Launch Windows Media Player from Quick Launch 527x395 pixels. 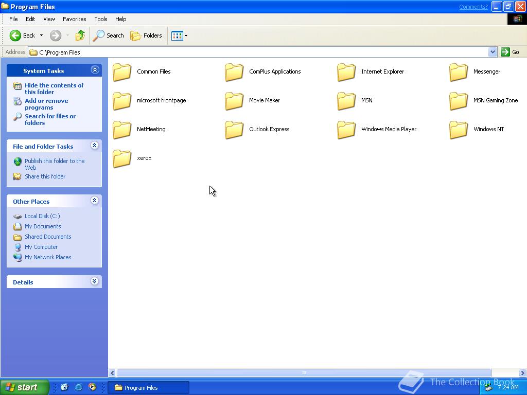point(92,387)
